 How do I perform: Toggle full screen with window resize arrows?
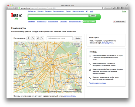pos(127,5)
